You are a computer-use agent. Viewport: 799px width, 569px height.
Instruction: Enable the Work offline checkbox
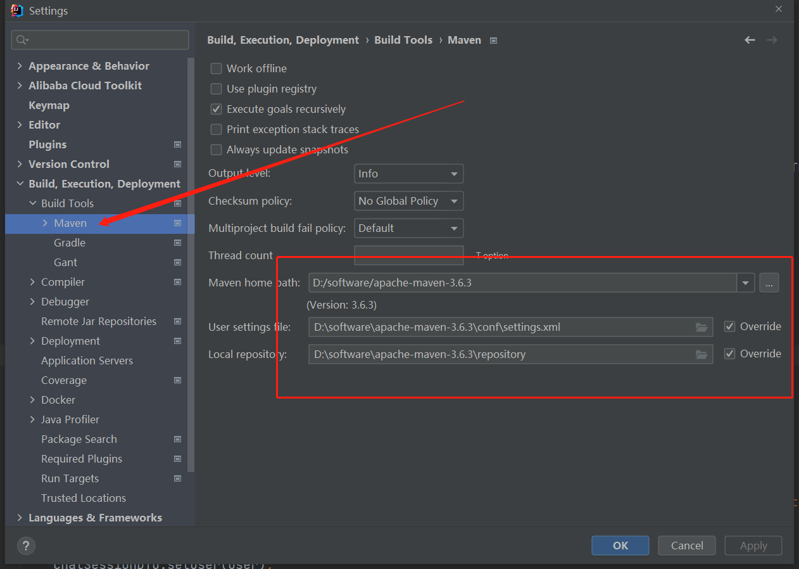(215, 68)
